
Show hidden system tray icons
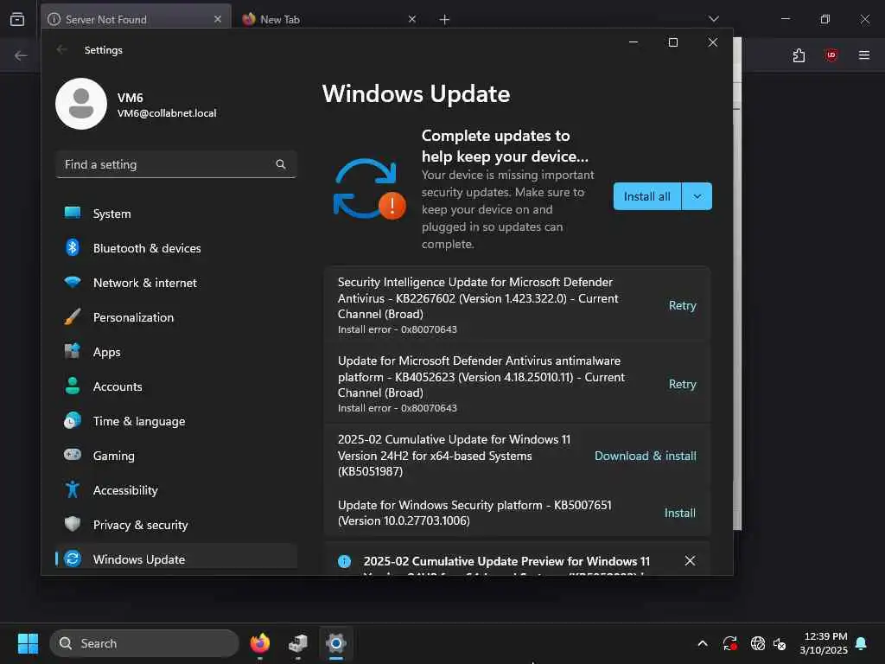(x=703, y=643)
